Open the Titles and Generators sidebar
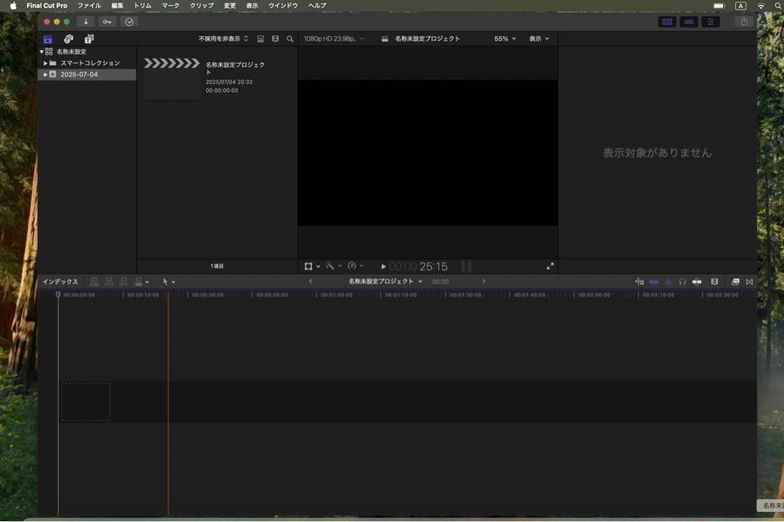This screenshot has height=522, width=784. pos(89,39)
